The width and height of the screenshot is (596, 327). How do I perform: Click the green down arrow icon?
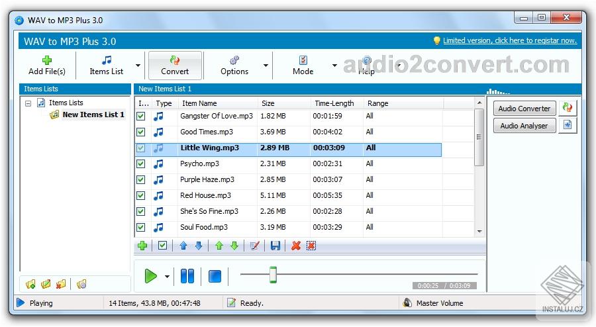click(234, 246)
